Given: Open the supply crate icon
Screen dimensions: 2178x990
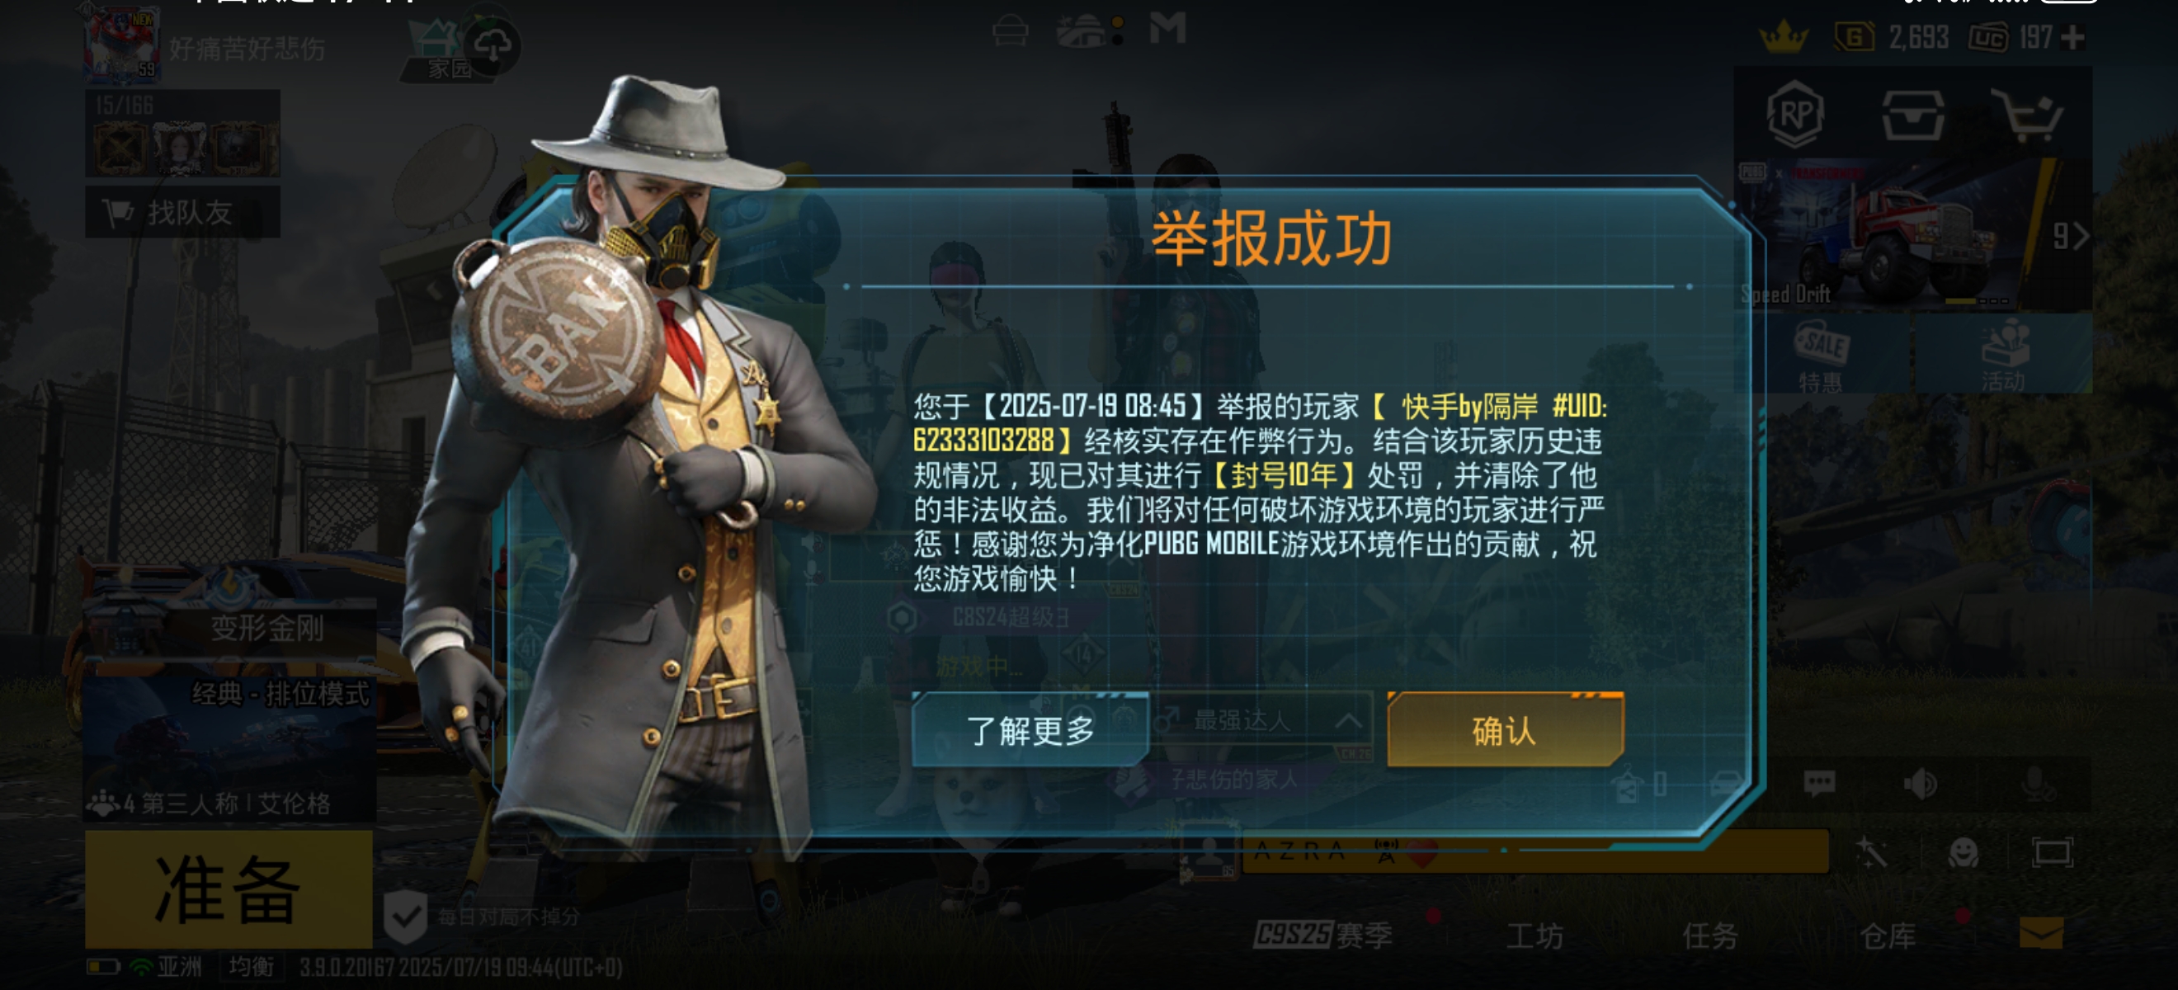Looking at the screenshot, I should click(1912, 115).
